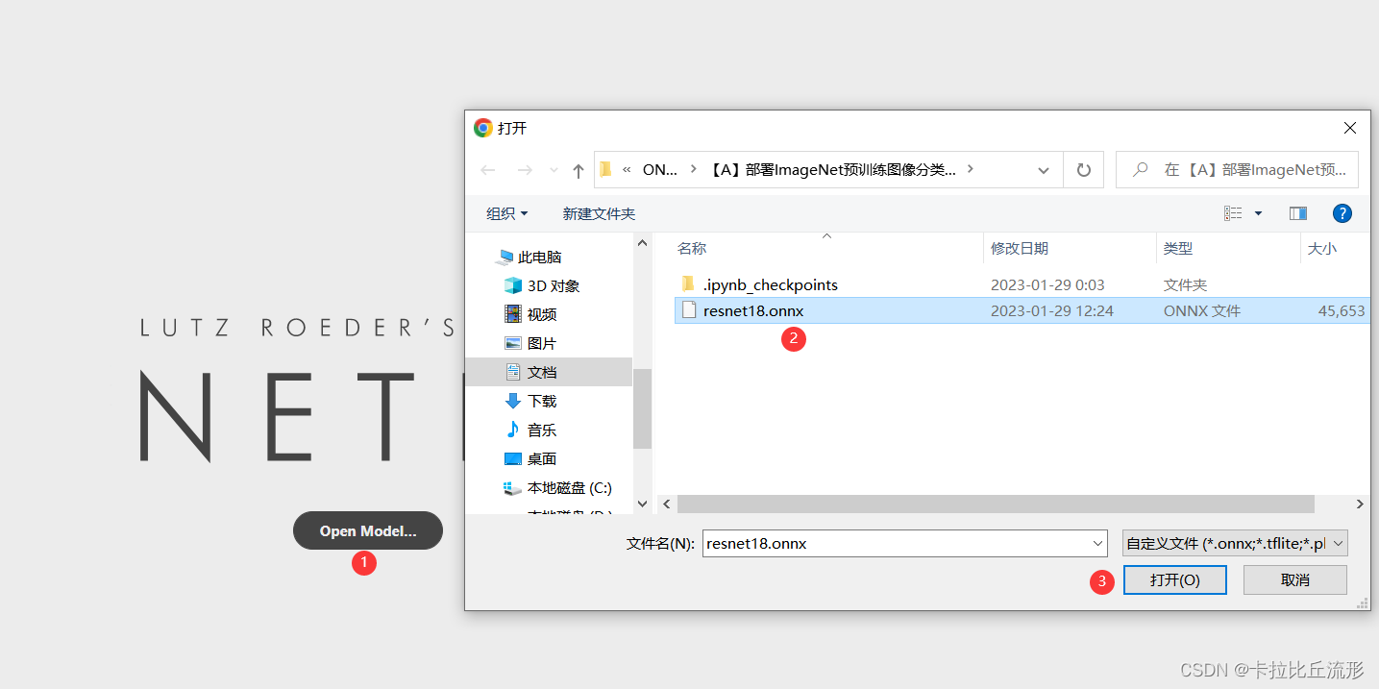This screenshot has height=689, width=1379.
Task: Click the Open Model... button in Netron
Action: 368,530
